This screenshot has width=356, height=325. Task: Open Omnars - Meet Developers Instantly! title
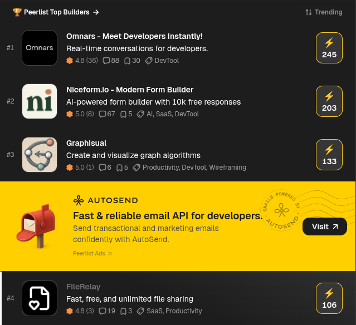134,36
